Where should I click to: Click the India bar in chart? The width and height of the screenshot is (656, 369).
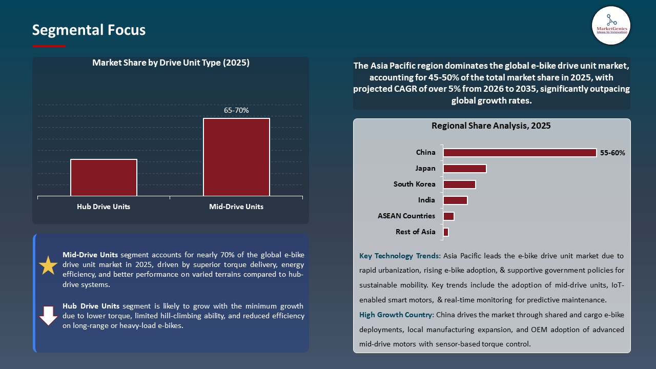(x=455, y=200)
